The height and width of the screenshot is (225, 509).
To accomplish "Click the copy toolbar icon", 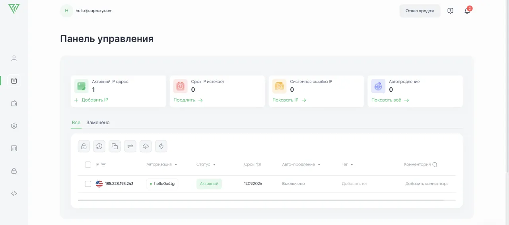I will (115, 146).
